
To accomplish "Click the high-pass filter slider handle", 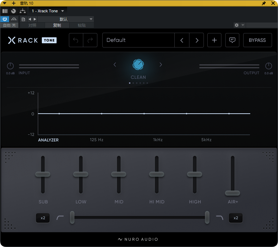I will tap(72, 217).
